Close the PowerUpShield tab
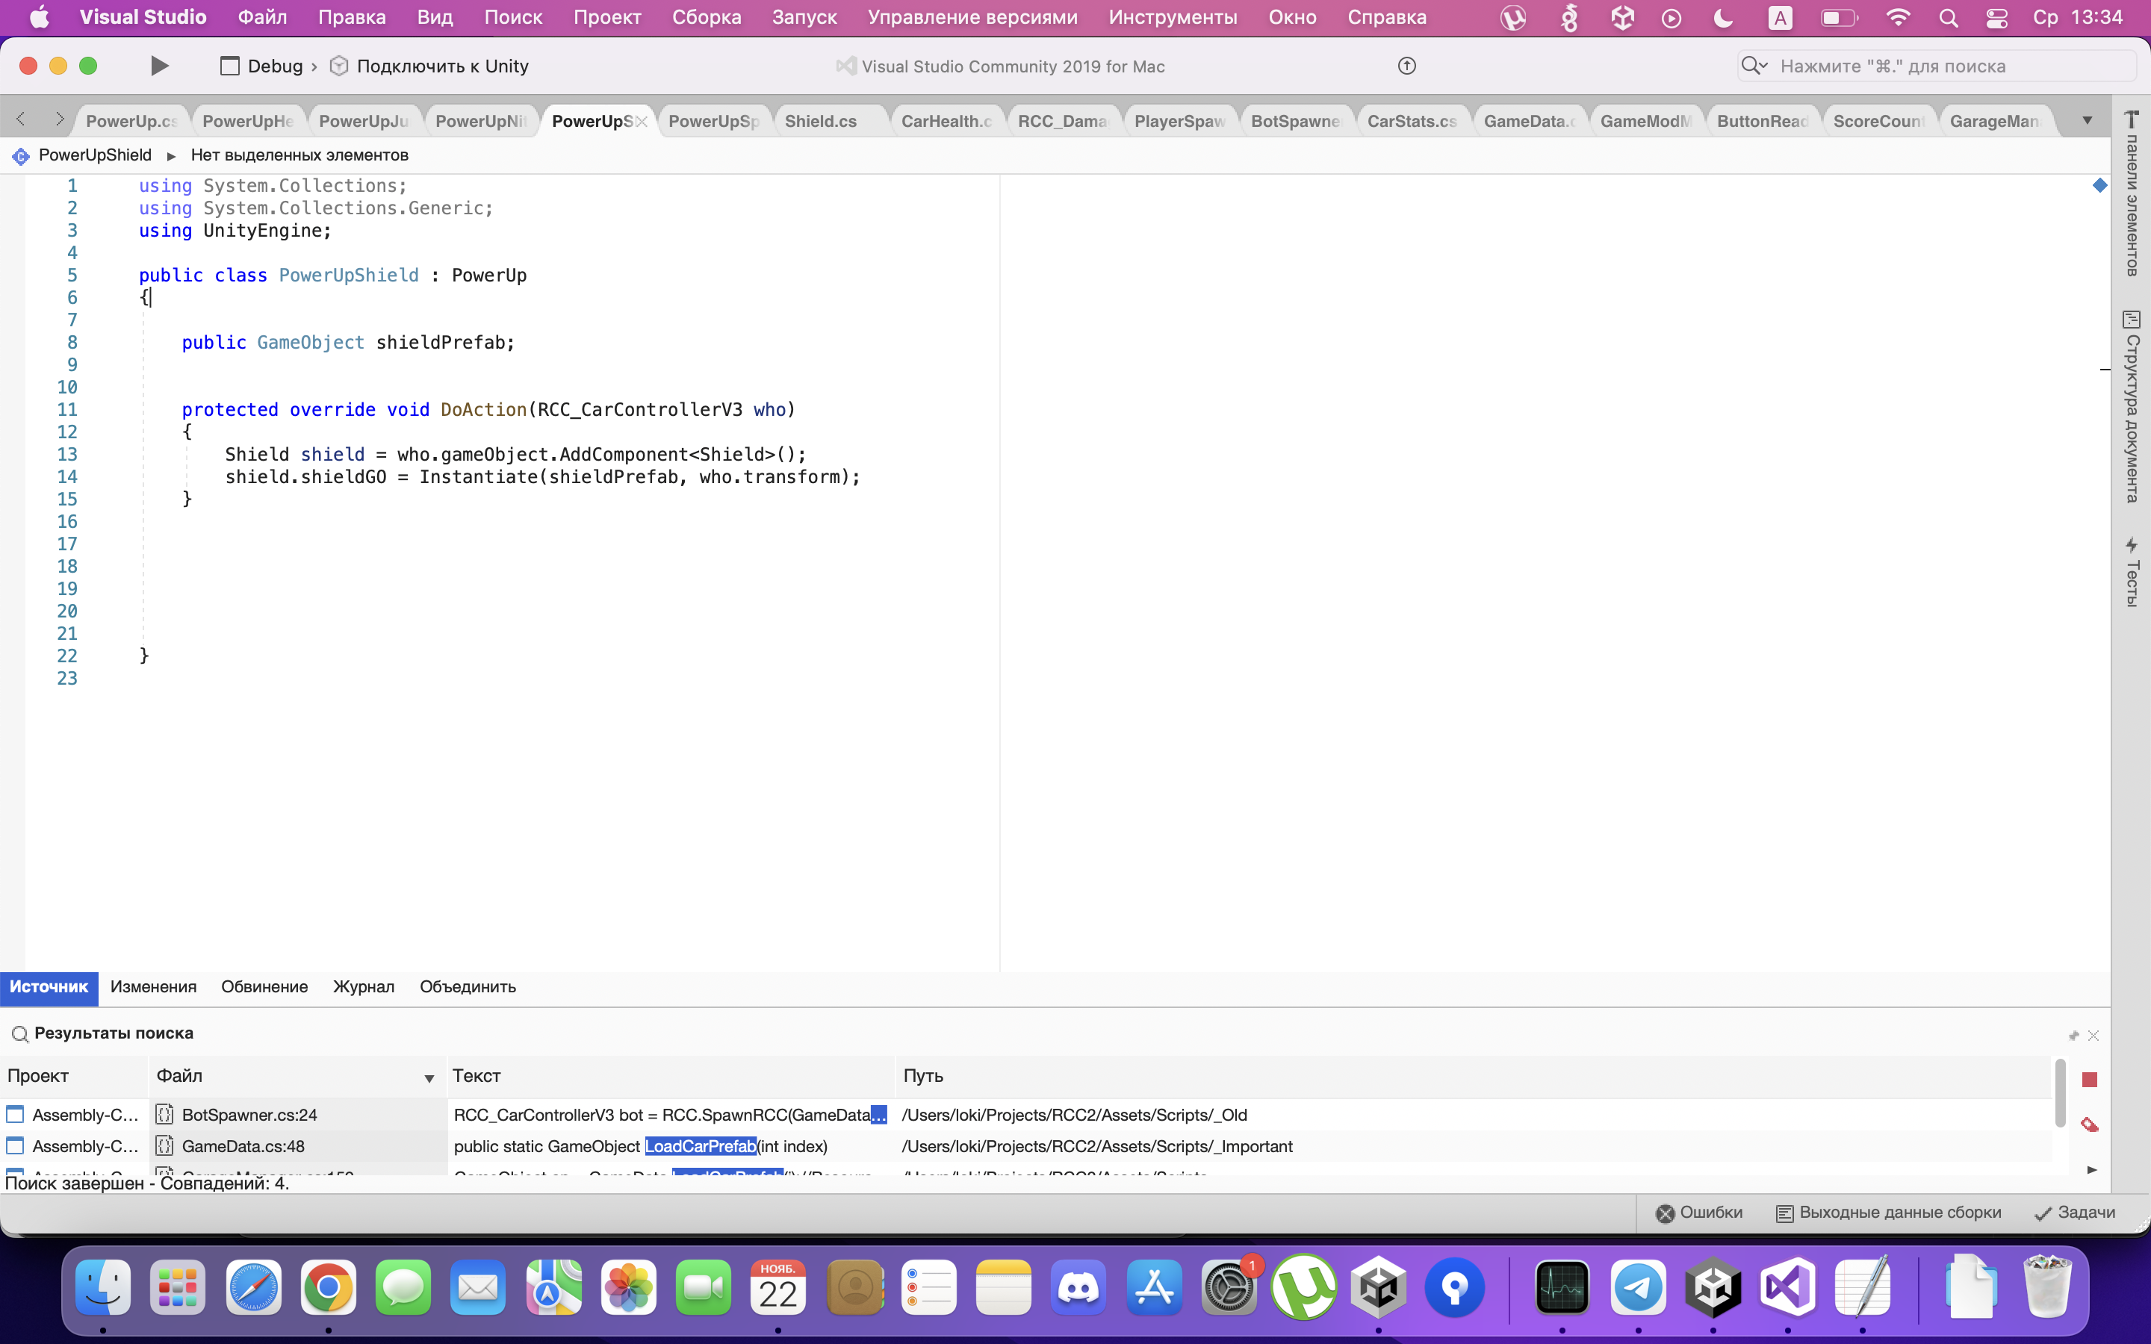Image resolution: width=2151 pixels, height=1344 pixels. [x=642, y=122]
